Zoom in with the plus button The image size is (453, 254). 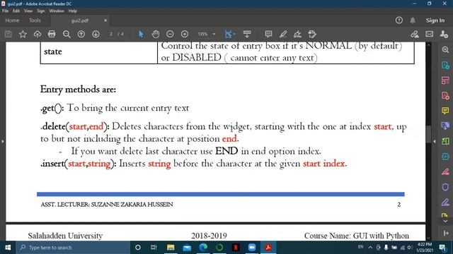pyautogui.click(x=185, y=34)
